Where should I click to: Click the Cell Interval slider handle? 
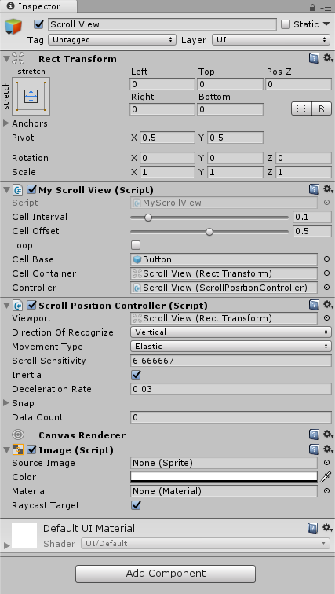click(148, 218)
